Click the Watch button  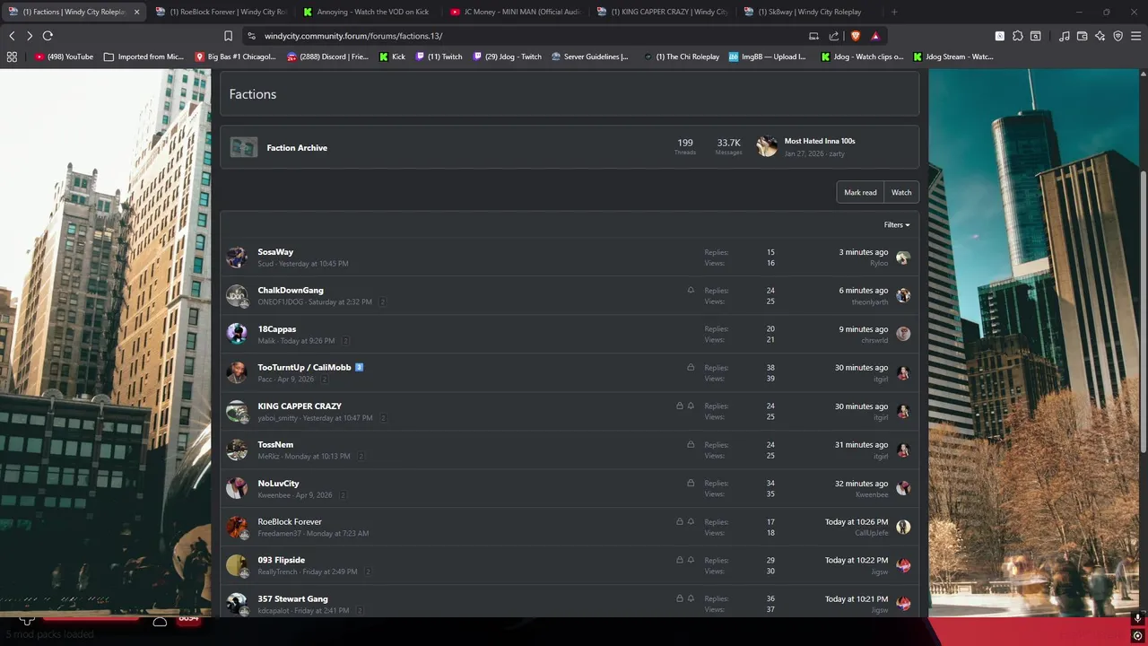click(900, 192)
